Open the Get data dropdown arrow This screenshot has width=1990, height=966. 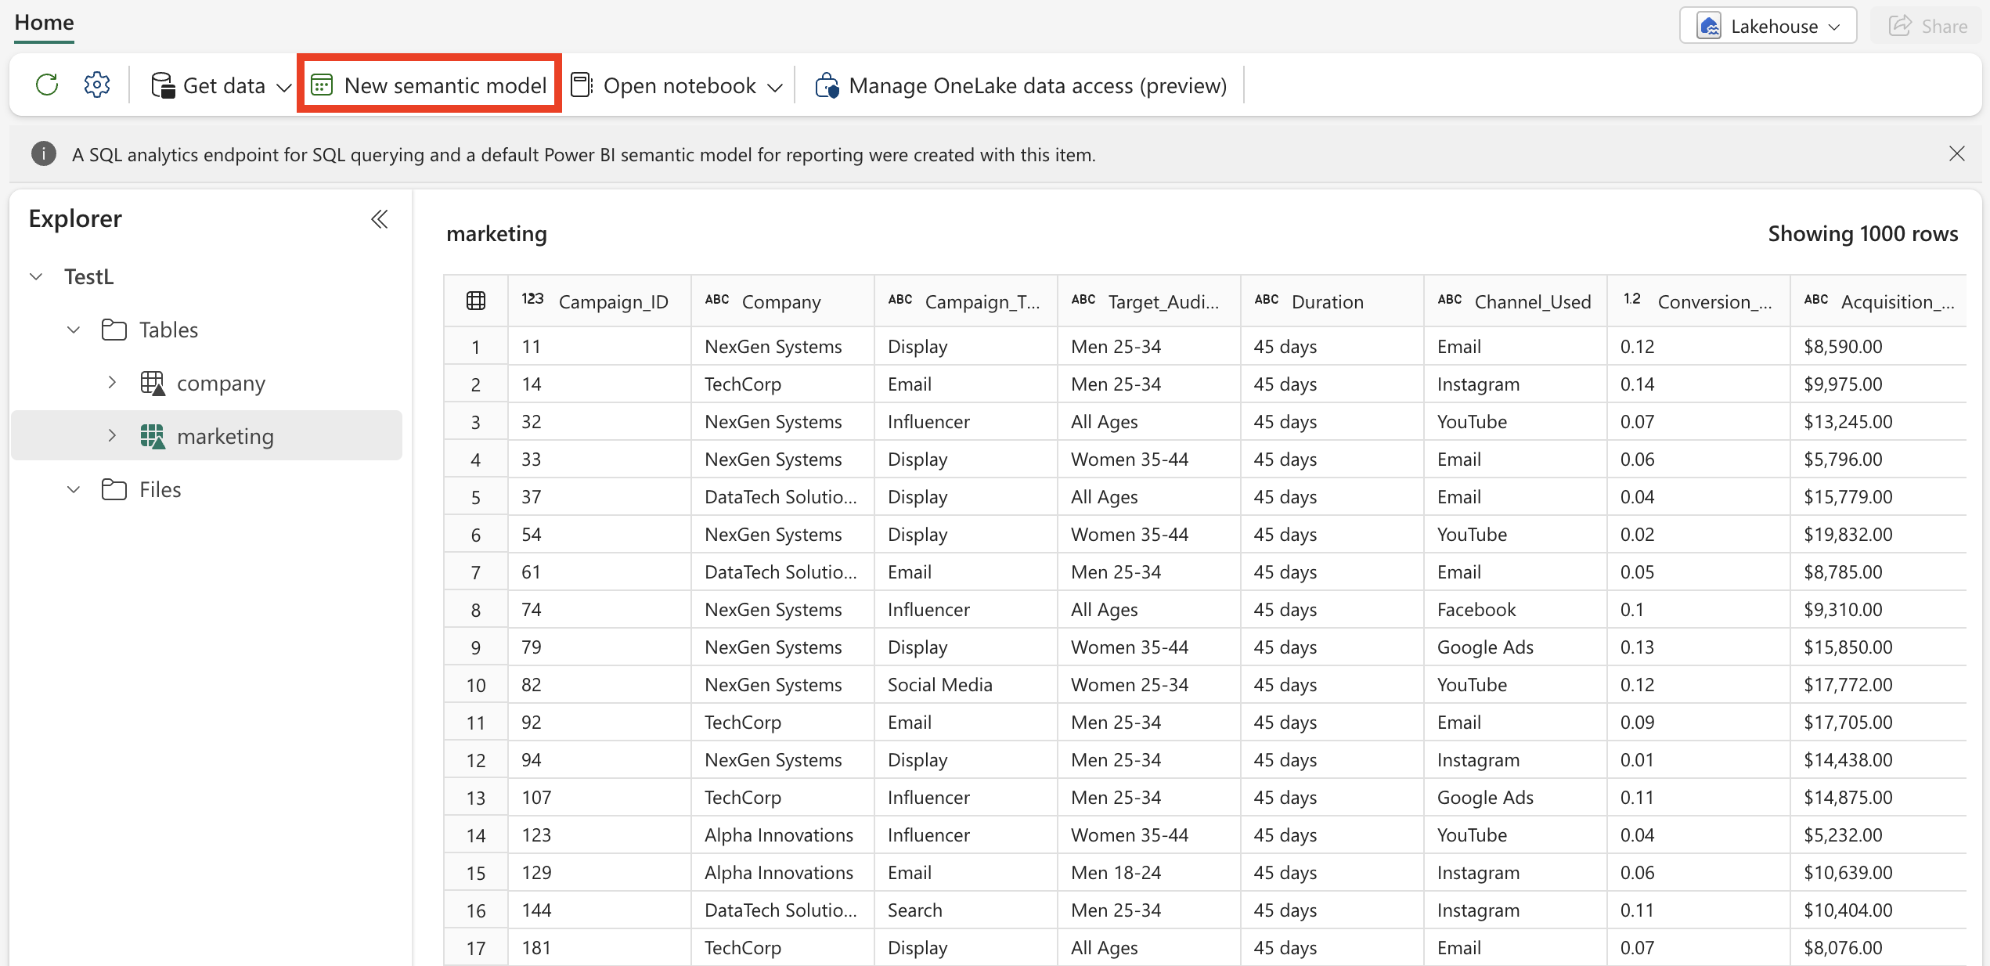(x=284, y=87)
